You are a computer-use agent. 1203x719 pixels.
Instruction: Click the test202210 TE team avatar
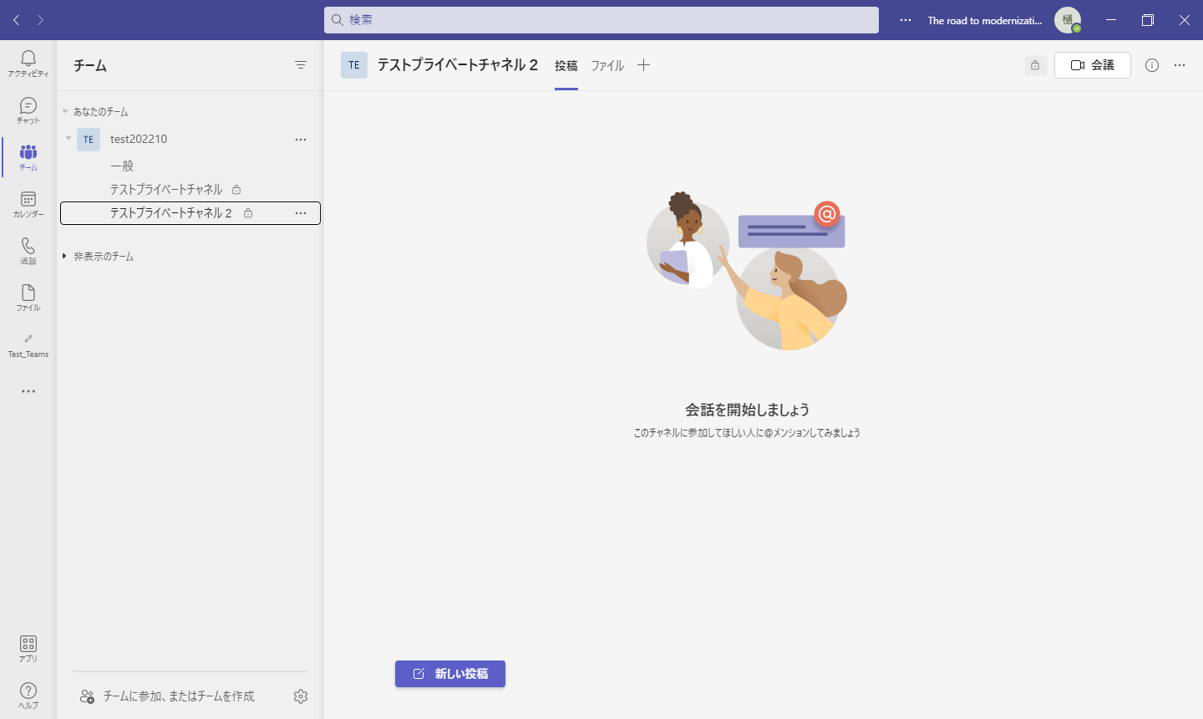(x=89, y=140)
